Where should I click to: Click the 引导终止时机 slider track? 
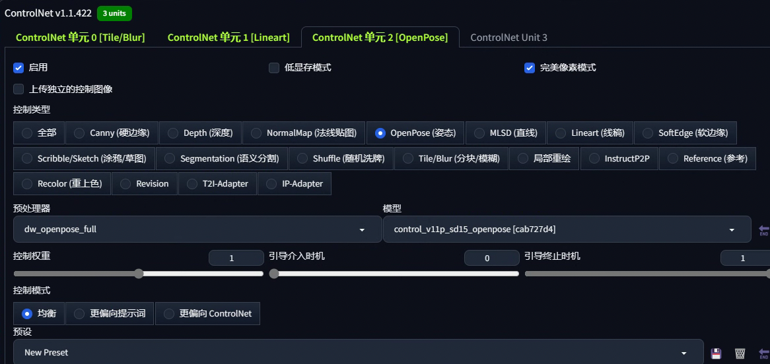tap(647, 273)
